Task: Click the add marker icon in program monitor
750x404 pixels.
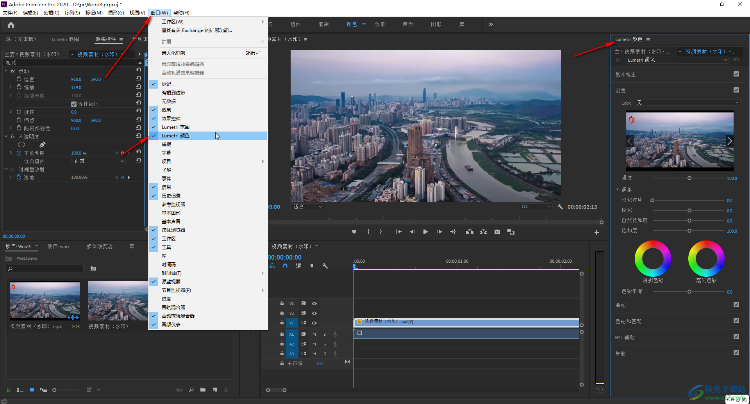Action: pos(354,232)
